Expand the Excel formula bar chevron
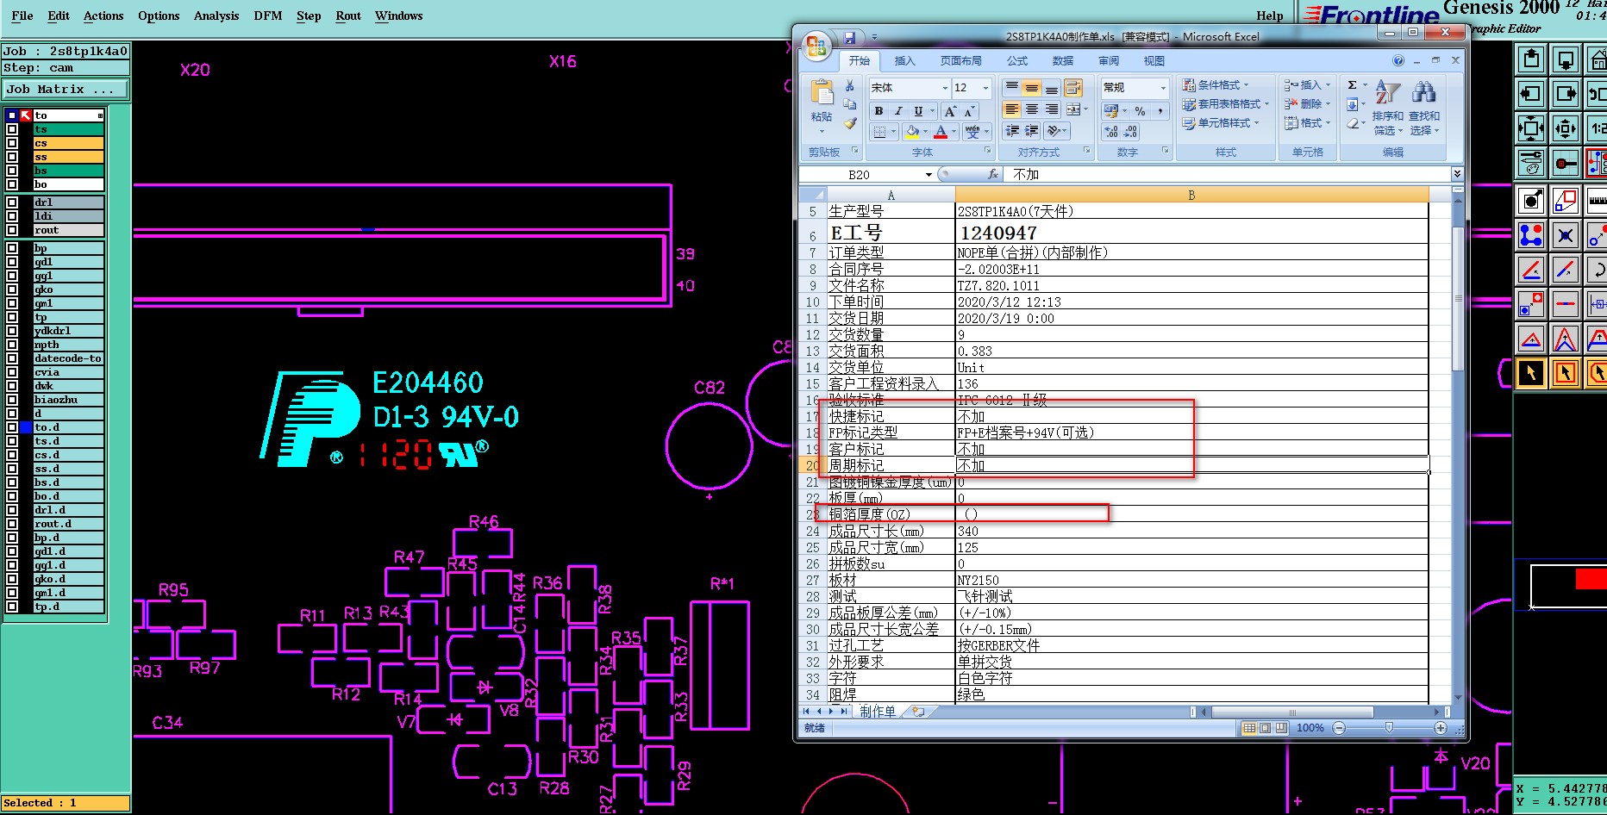 coord(1457,174)
